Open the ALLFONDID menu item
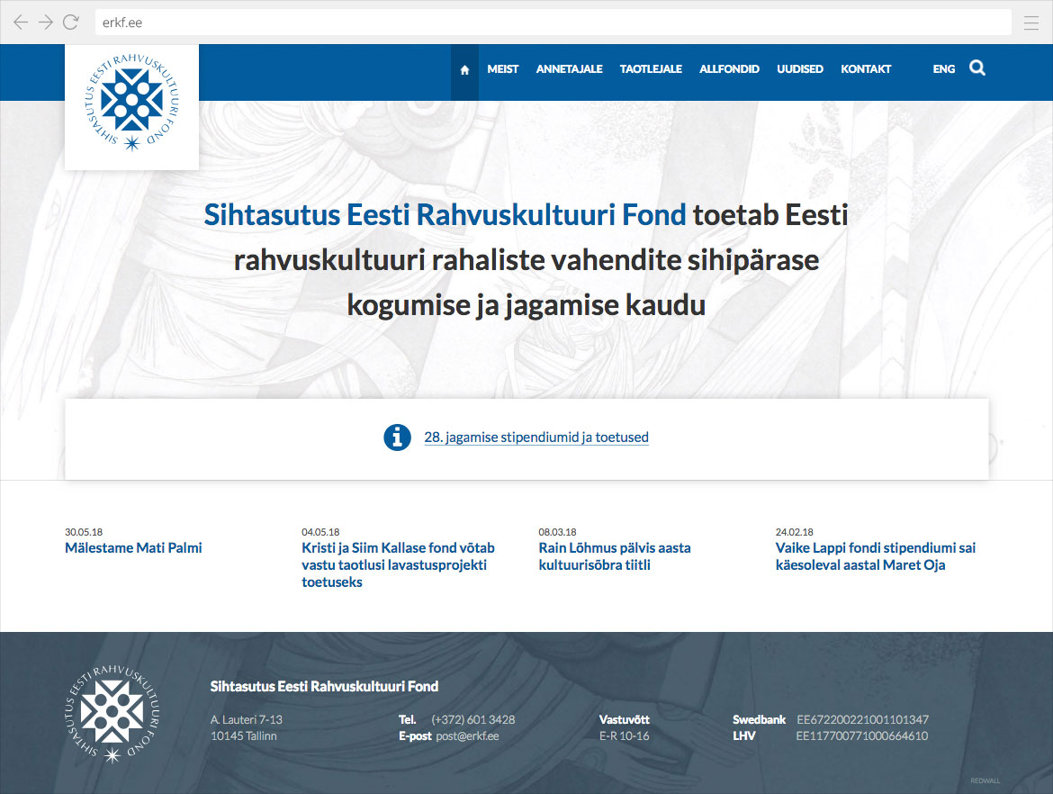 [x=729, y=68]
